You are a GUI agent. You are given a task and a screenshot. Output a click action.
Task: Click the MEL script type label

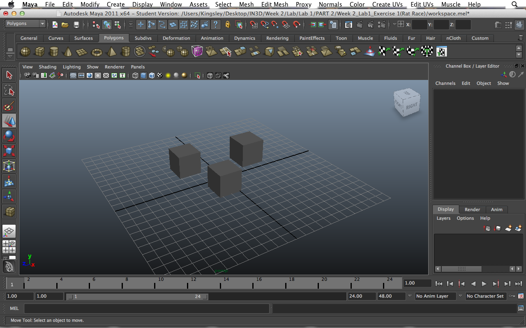[x=14, y=308]
